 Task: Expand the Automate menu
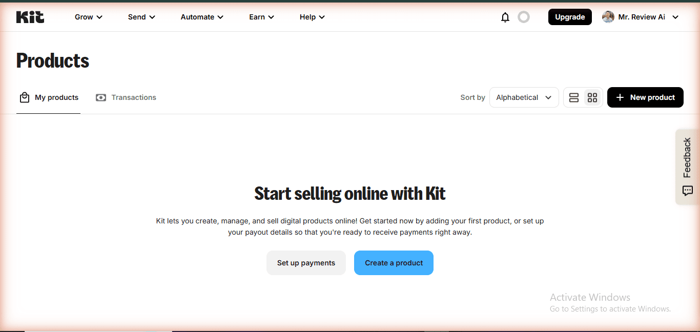202,17
